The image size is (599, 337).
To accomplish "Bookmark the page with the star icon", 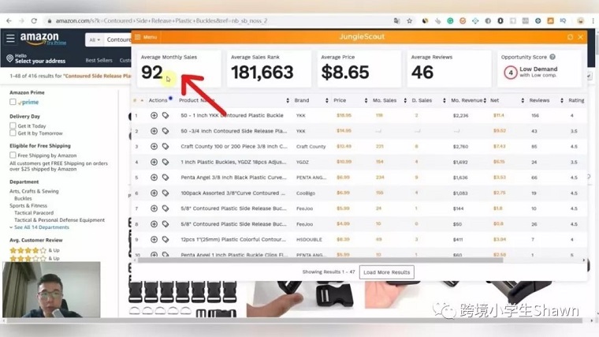I will tap(410, 21).
